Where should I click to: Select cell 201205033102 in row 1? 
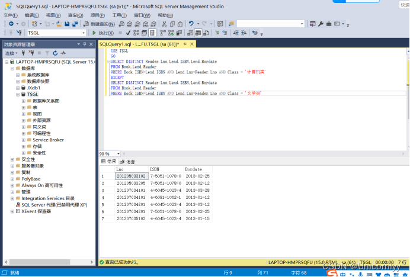pos(132,176)
